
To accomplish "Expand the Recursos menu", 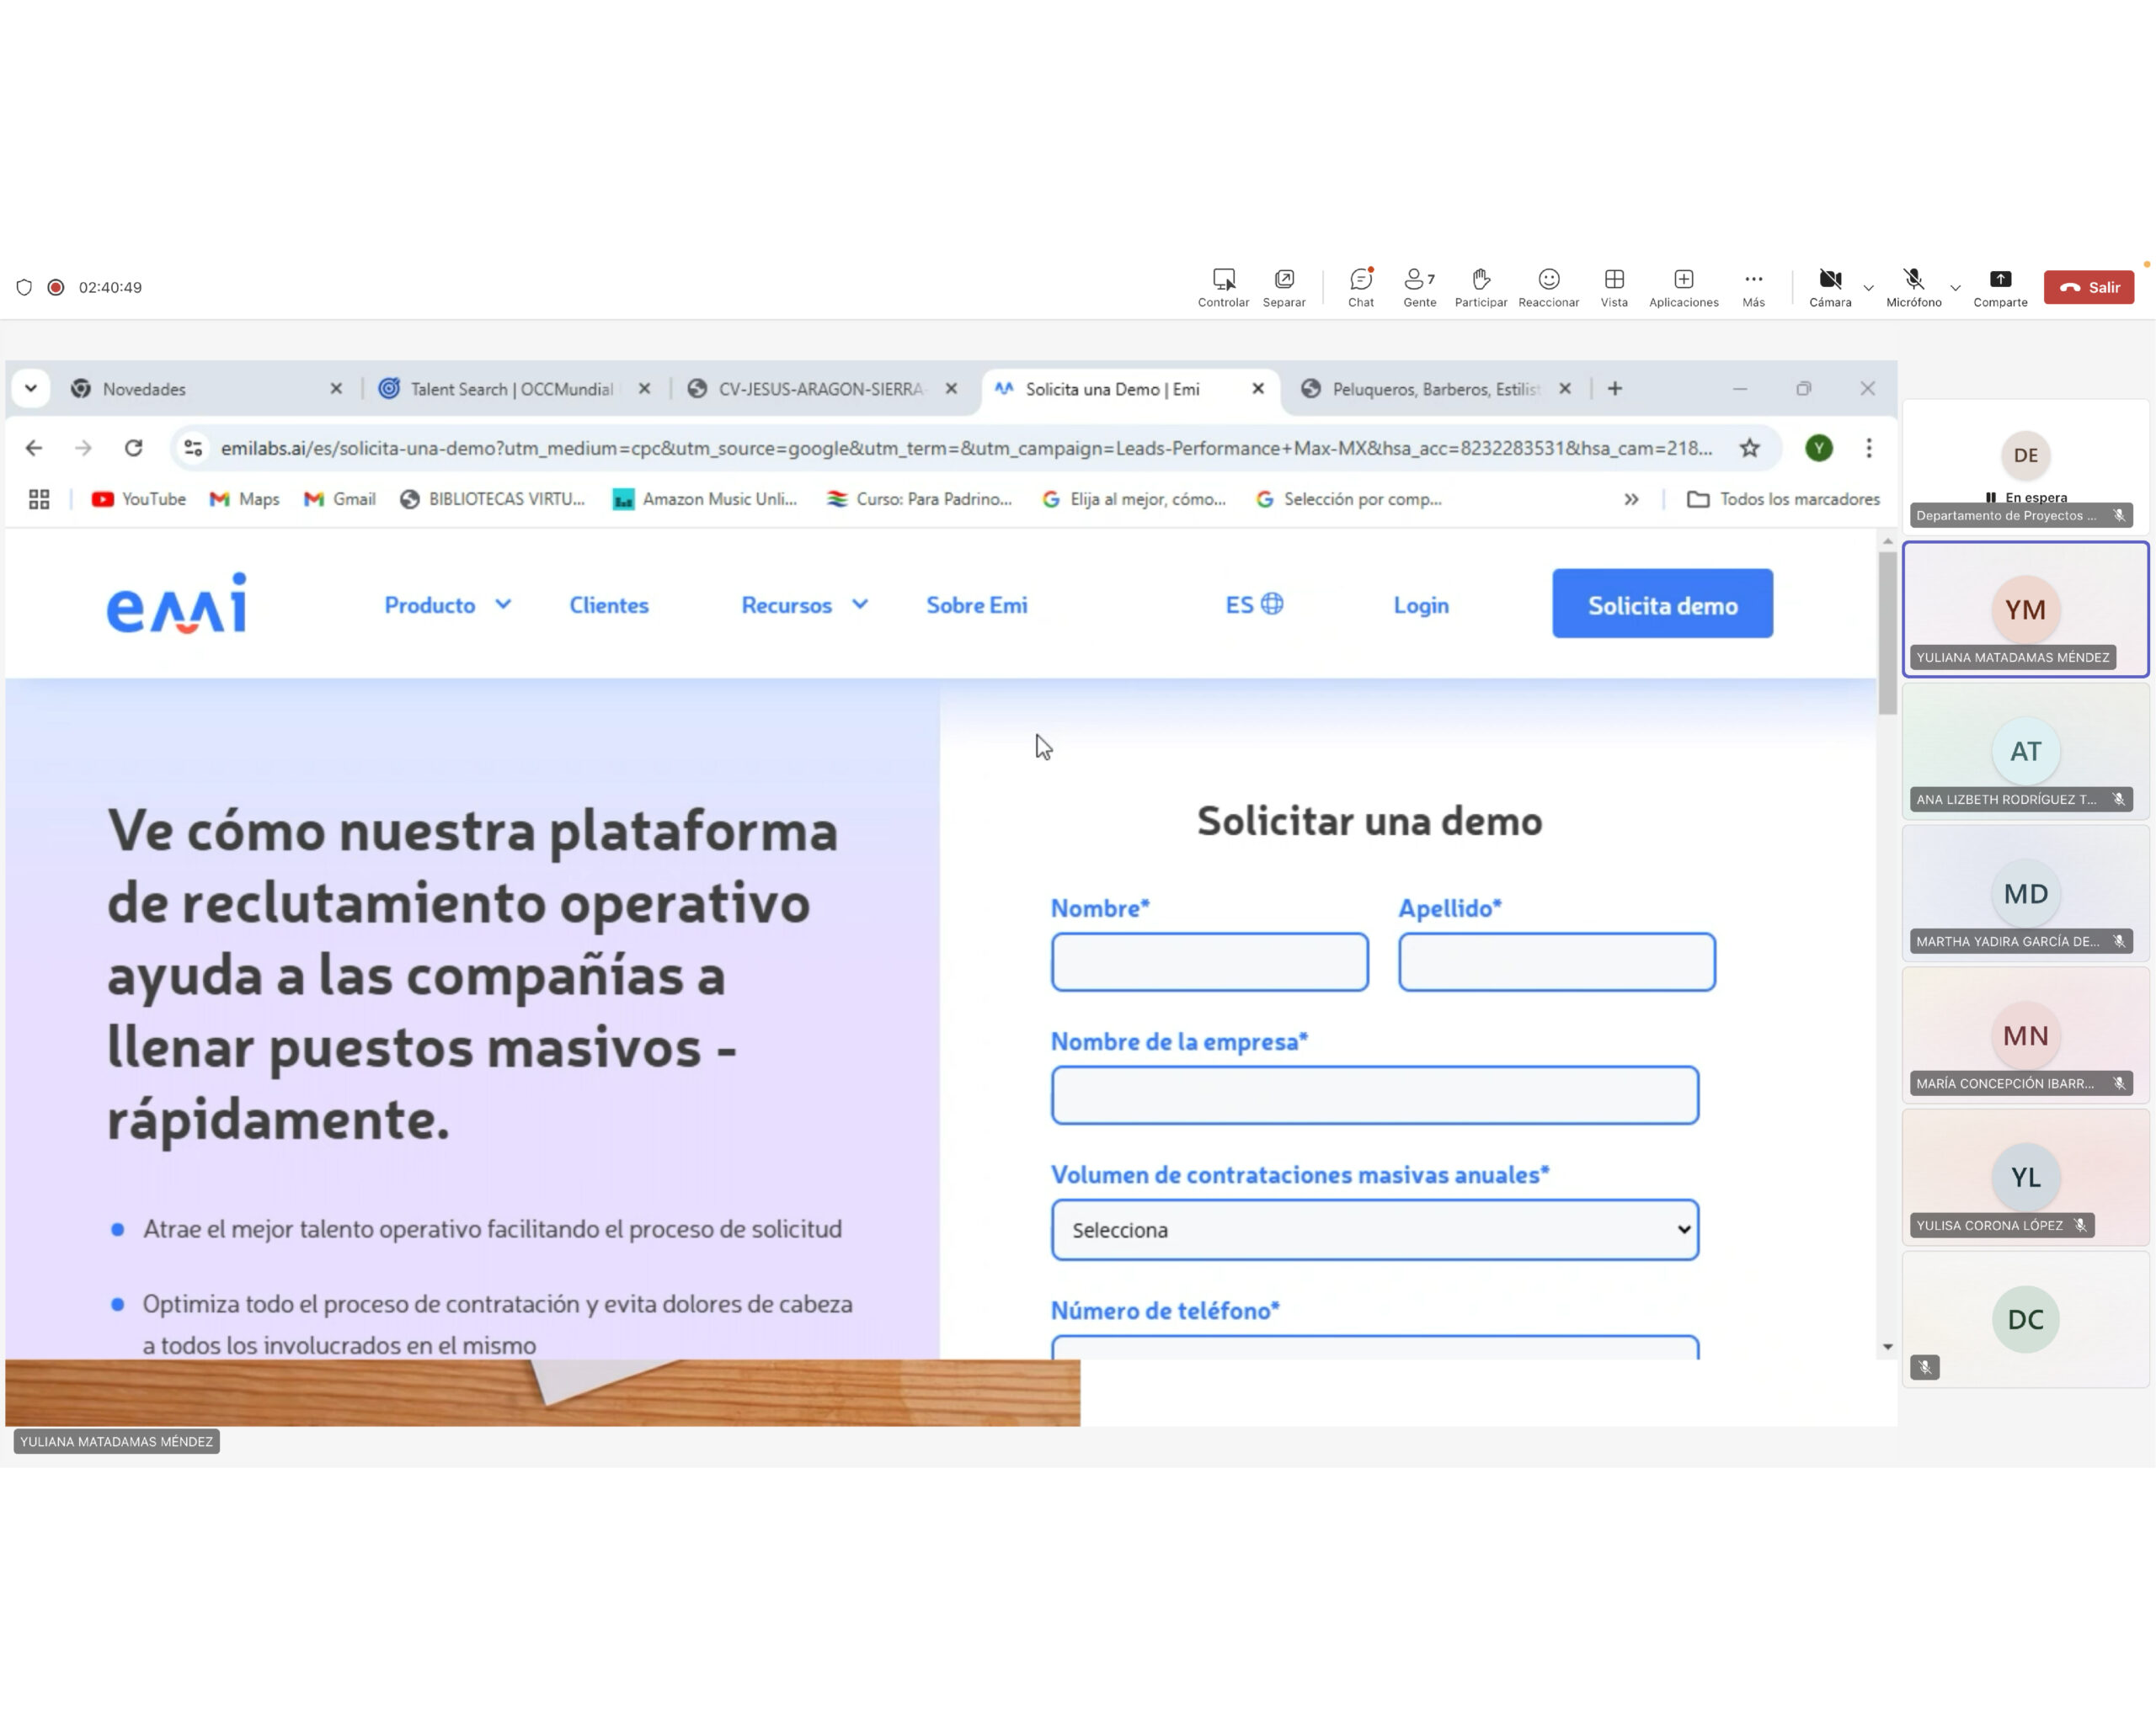I will point(805,604).
